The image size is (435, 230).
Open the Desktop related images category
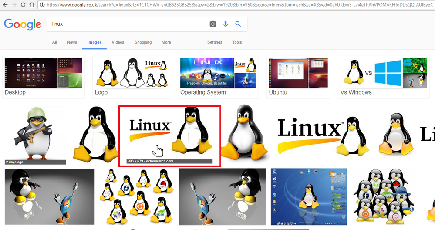[x=44, y=77]
